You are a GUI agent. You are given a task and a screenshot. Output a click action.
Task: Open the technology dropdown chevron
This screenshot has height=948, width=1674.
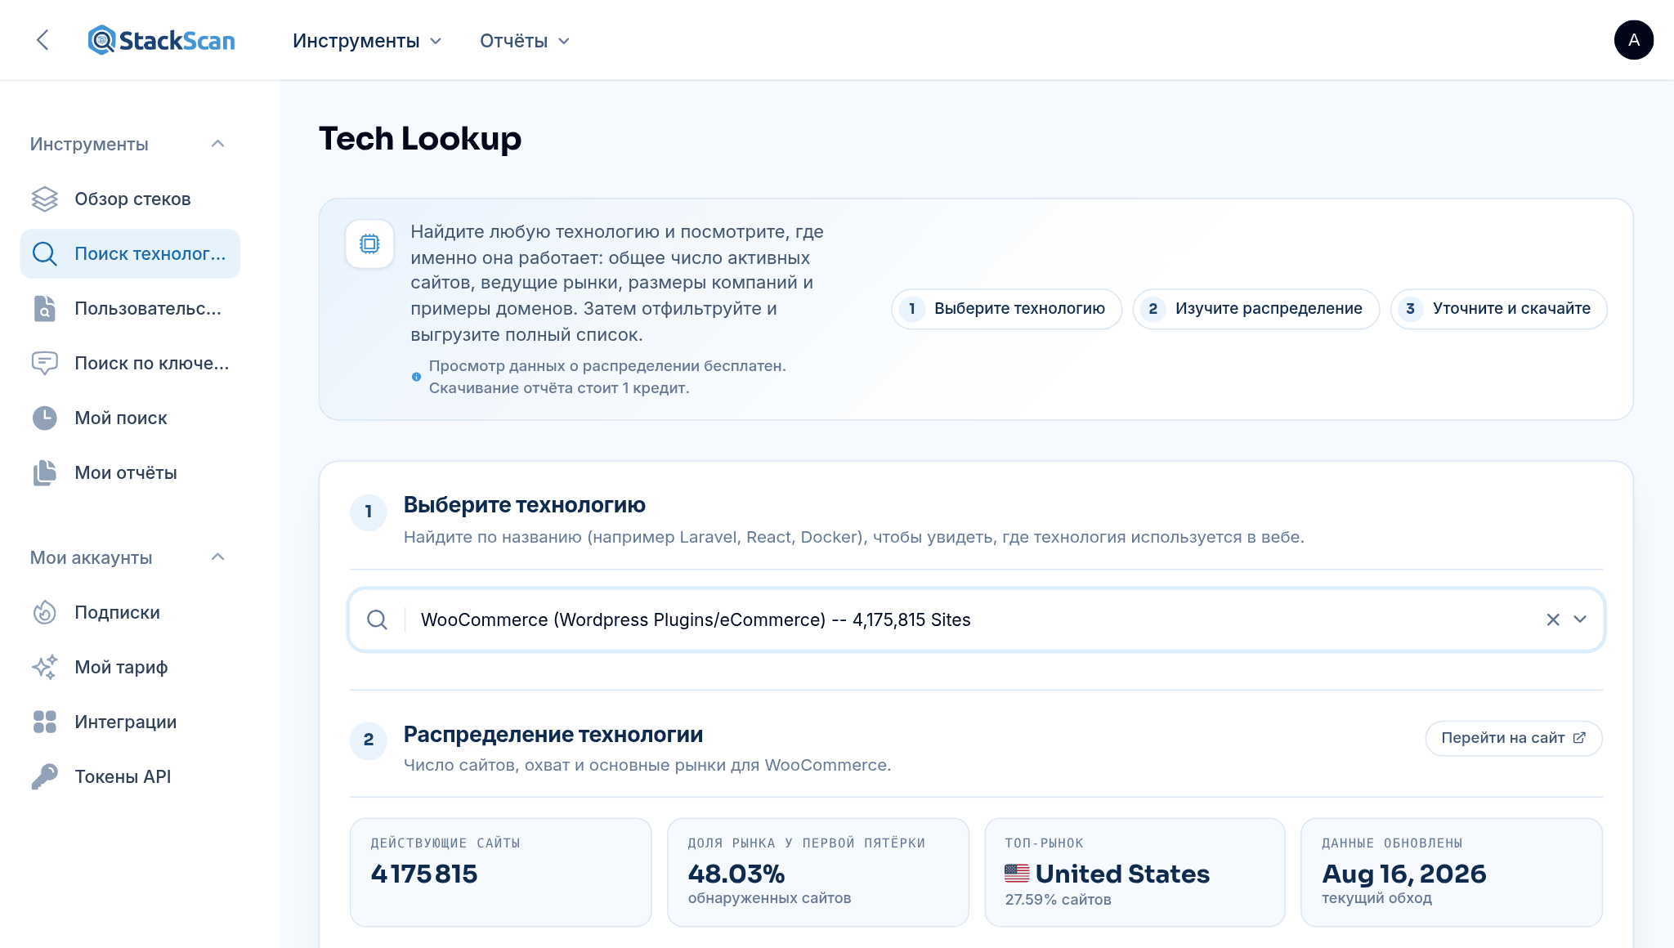tap(1580, 619)
